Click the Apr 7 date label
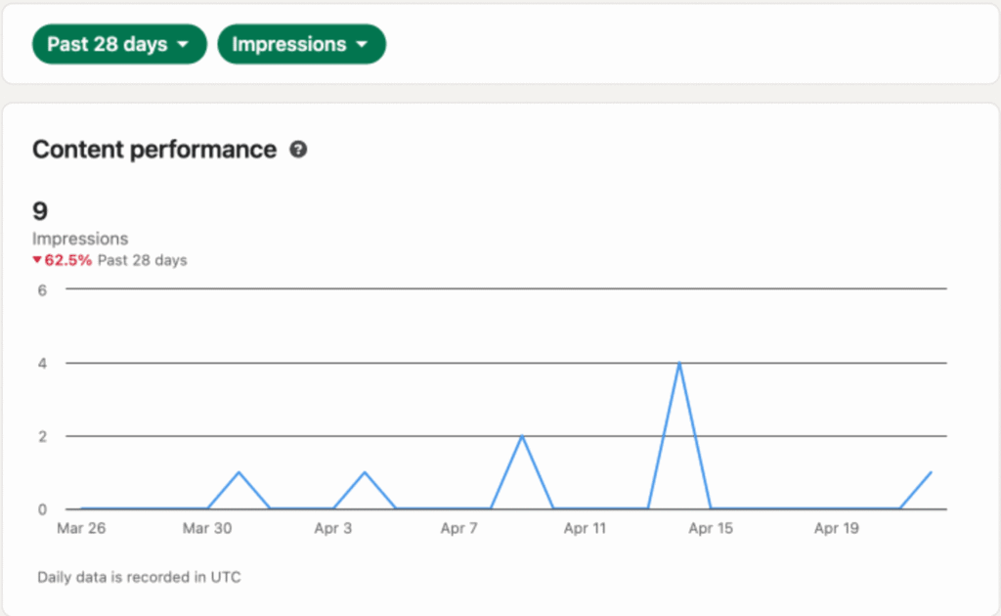 pyautogui.click(x=459, y=528)
